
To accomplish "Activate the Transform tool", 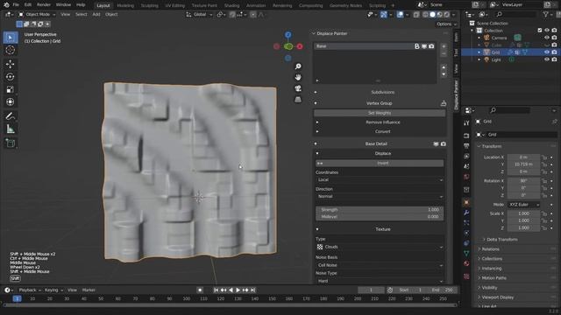I will [10, 102].
